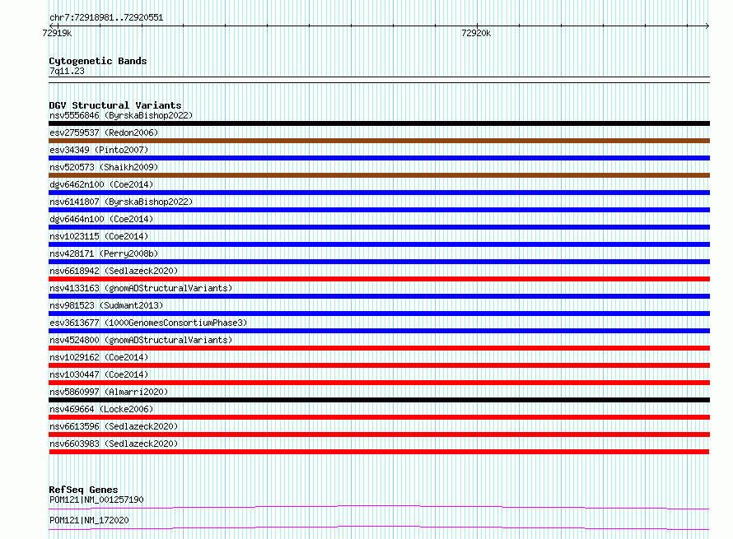The height and width of the screenshot is (539, 733).
Task: Open variant nsv4133163 (gnomADStructuralVariants) label
Action: click(x=141, y=288)
